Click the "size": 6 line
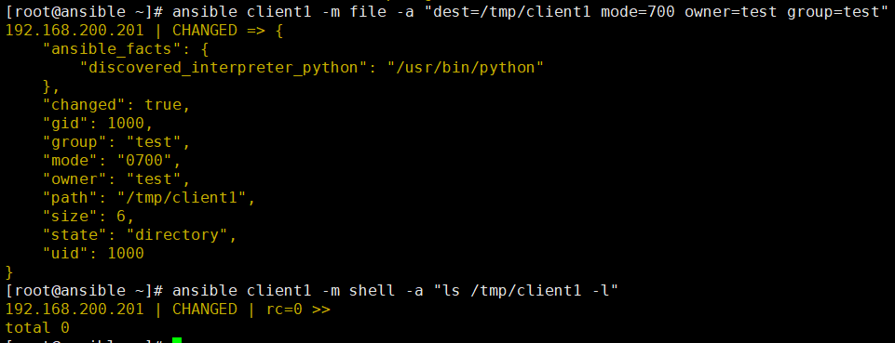This screenshot has width=895, height=343. [x=88, y=216]
